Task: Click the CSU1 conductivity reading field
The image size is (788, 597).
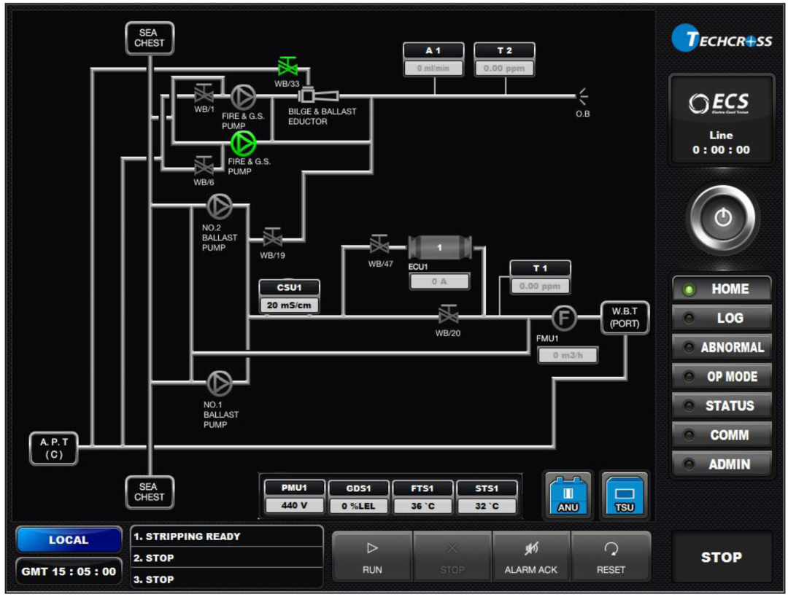Action: tap(289, 305)
